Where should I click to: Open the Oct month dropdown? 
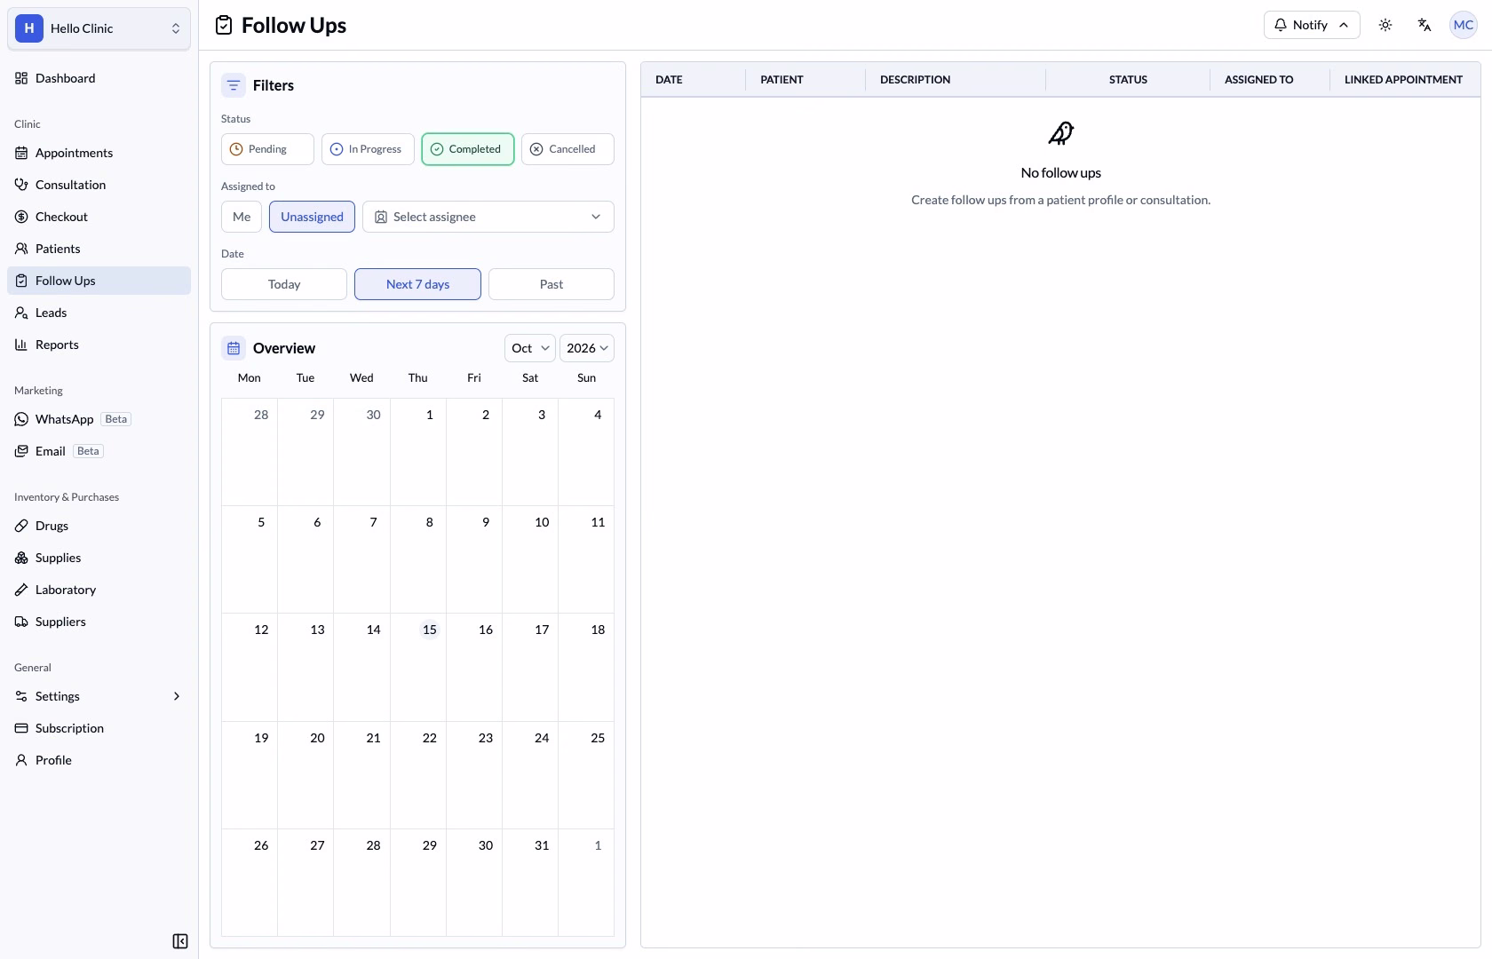tap(530, 348)
